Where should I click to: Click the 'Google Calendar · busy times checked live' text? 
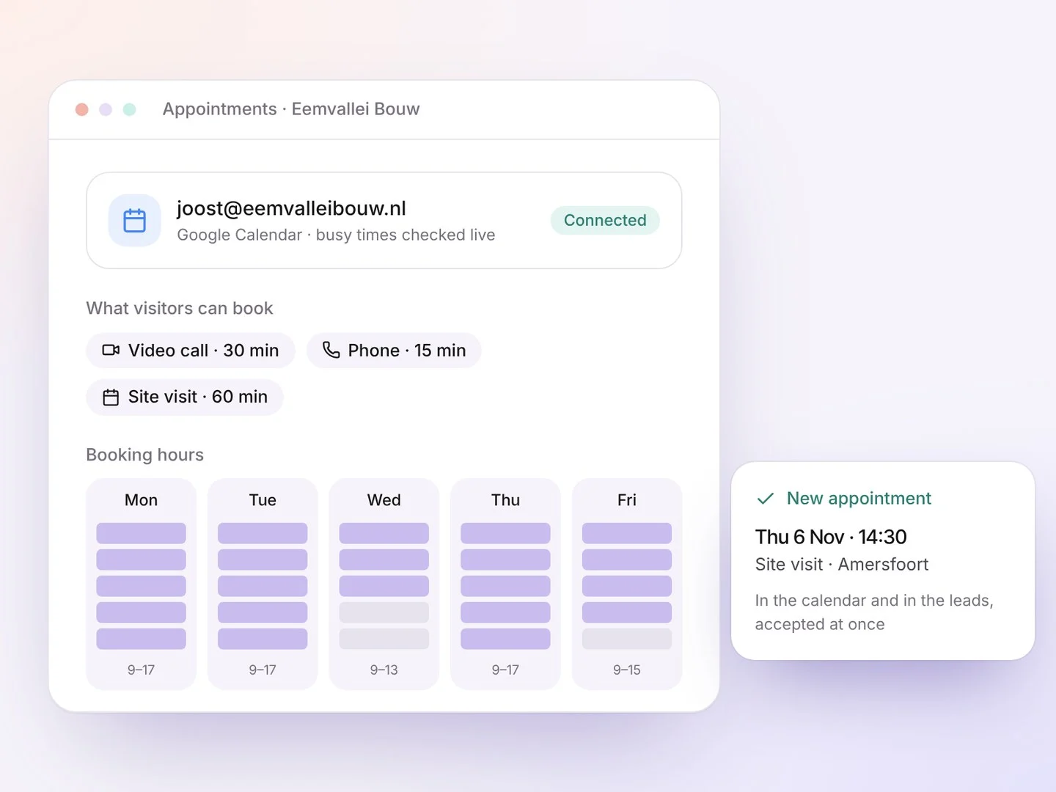(336, 235)
